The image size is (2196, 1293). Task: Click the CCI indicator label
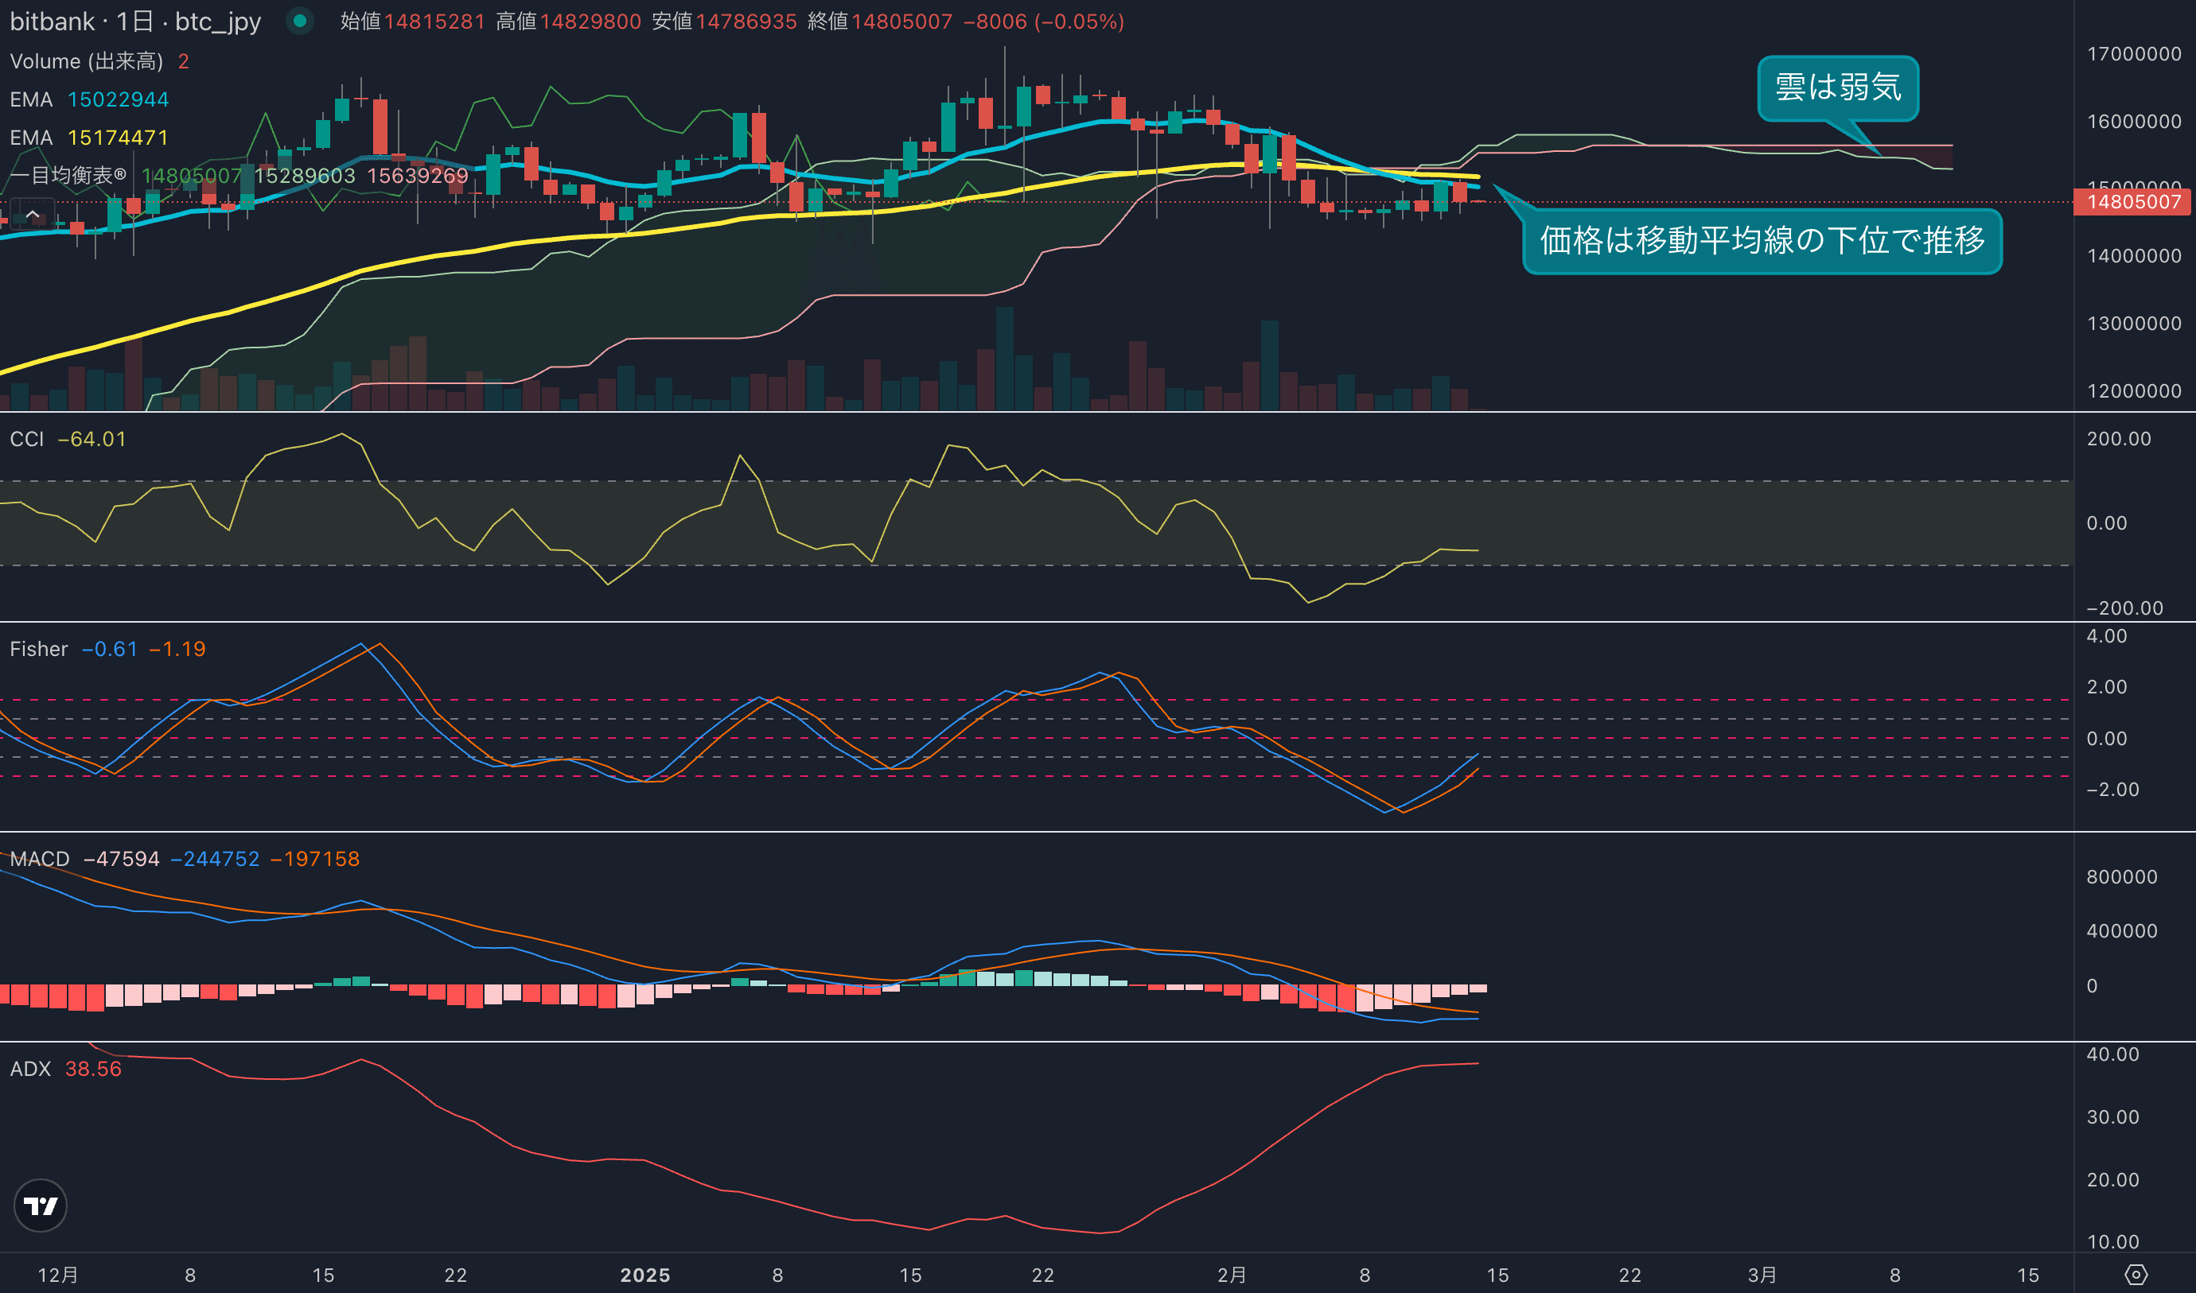27,439
